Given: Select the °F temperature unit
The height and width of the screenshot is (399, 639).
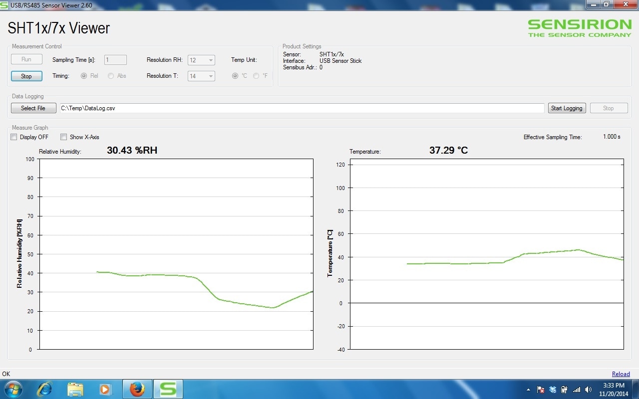Looking at the screenshot, I should 256,76.
